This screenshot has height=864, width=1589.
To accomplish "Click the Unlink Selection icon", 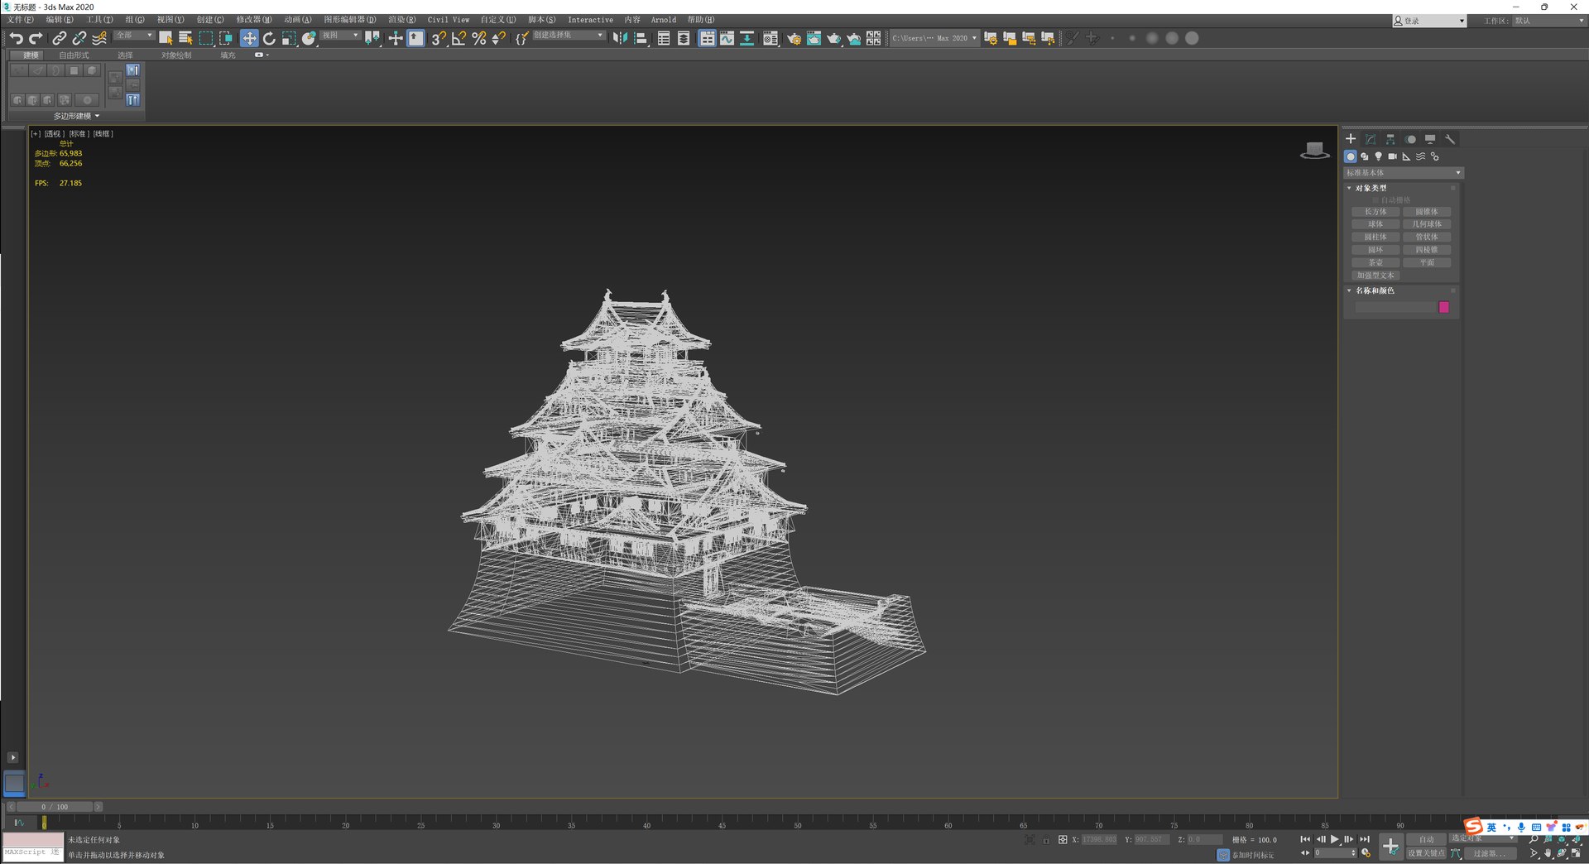I will 79,38.
